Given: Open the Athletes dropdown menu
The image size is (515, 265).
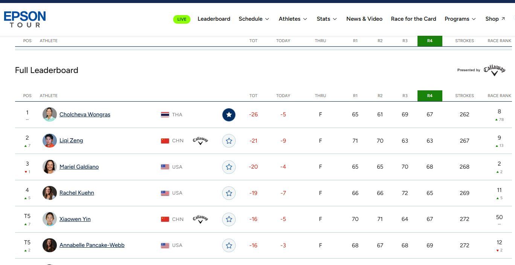Looking at the screenshot, I should (293, 19).
